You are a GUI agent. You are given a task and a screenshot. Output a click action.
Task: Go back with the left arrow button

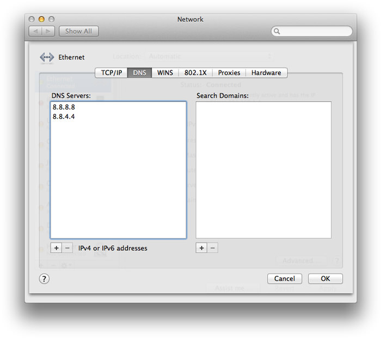click(35, 31)
